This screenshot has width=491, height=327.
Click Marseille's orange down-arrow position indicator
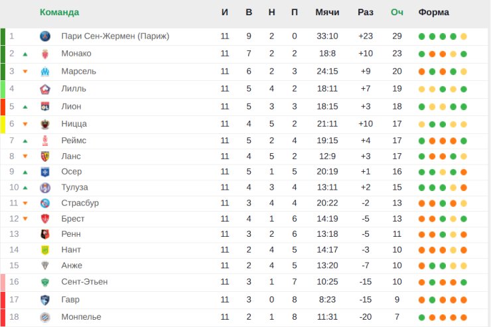[x=25, y=72]
